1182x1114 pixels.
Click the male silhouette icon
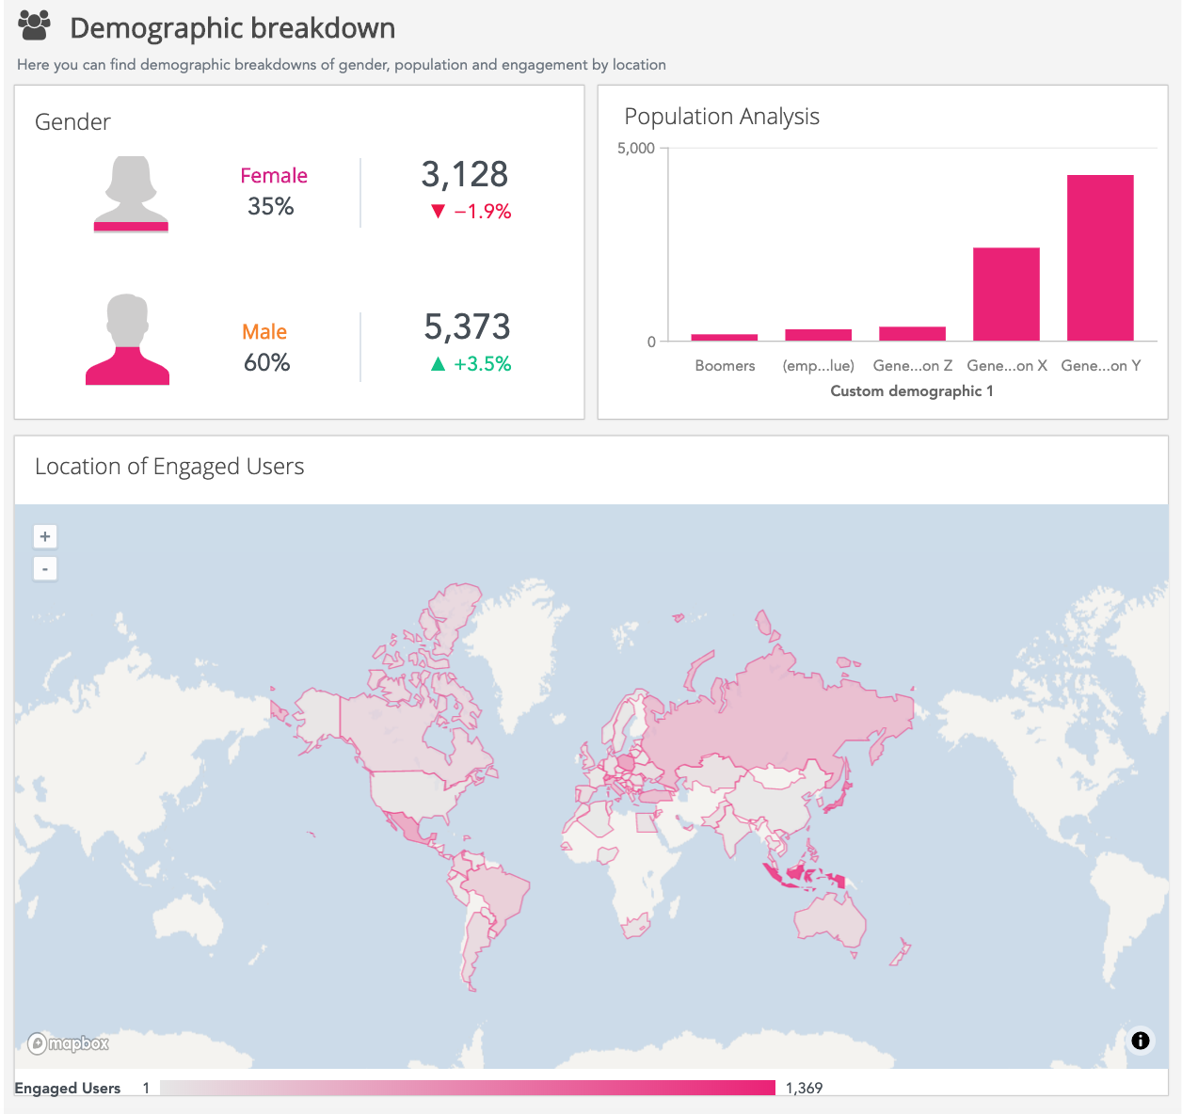[127, 340]
